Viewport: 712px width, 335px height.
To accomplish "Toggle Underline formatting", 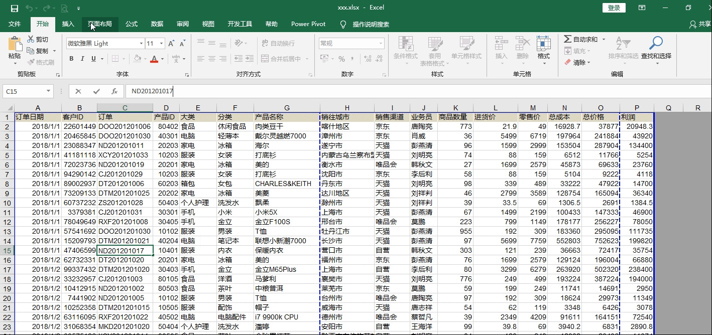I will [93, 59].
